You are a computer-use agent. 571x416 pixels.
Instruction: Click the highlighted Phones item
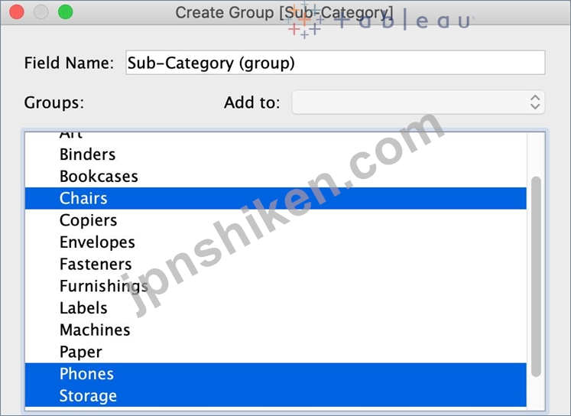point(276,374)
